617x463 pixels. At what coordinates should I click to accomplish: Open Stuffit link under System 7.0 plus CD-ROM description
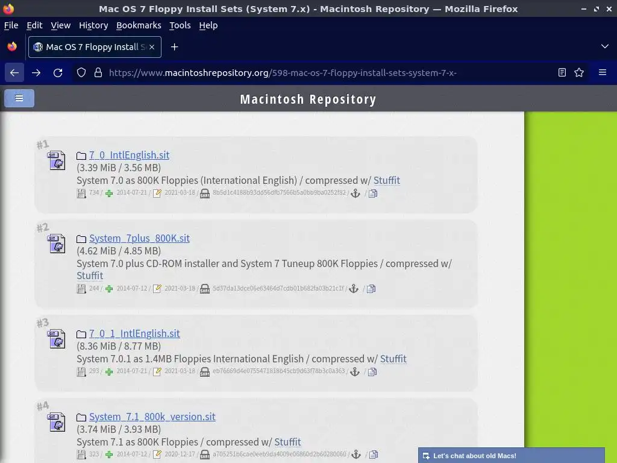click(90, 276)
